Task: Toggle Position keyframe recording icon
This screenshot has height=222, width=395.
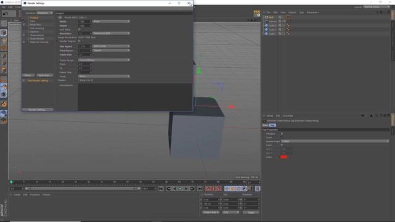Action: point(227,189)
